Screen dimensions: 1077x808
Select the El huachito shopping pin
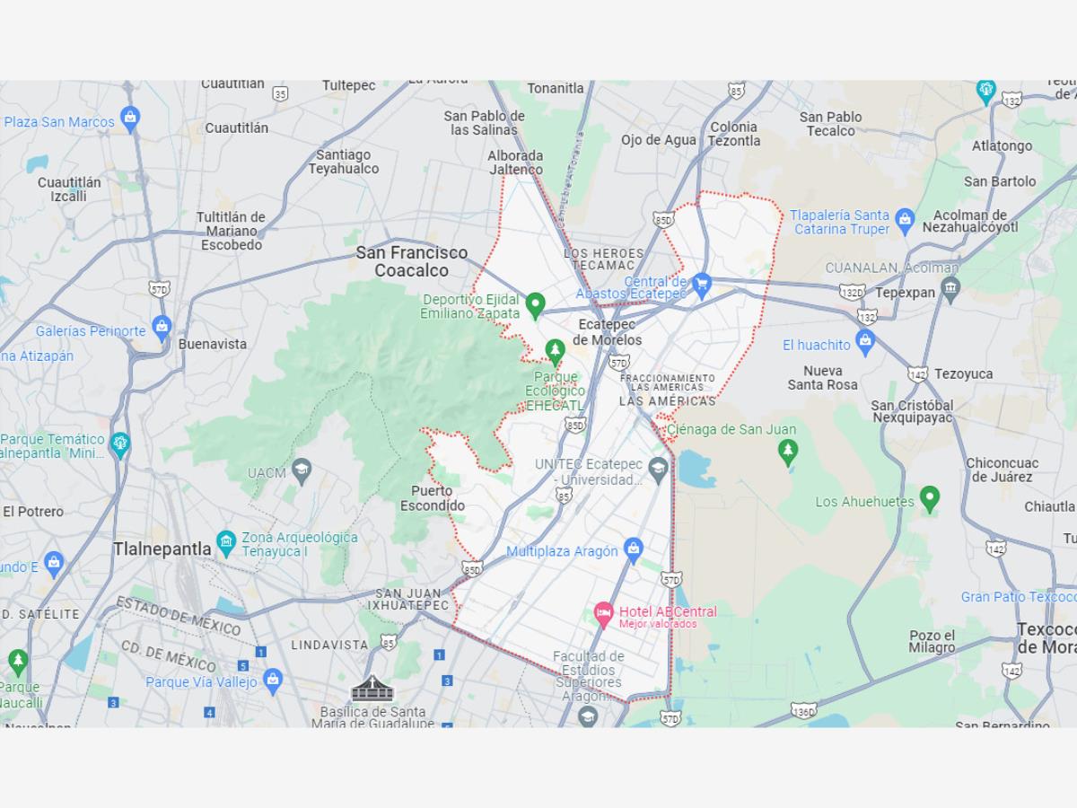point(865,342)
